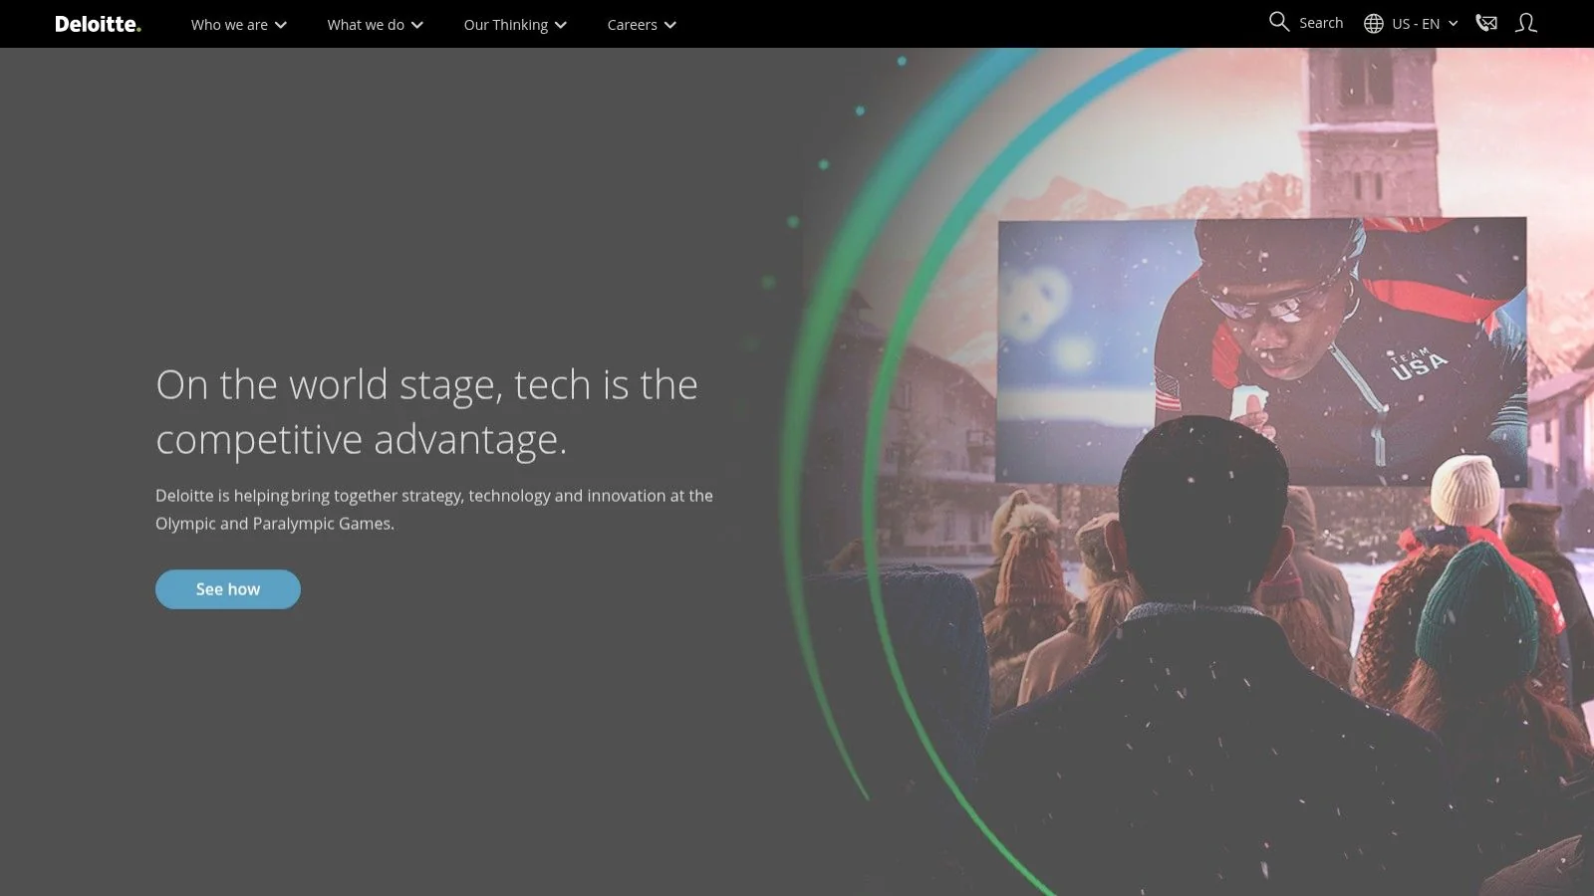Open the "Who we are" menu
The image size is (1594, 896).
tap(228, 24)
